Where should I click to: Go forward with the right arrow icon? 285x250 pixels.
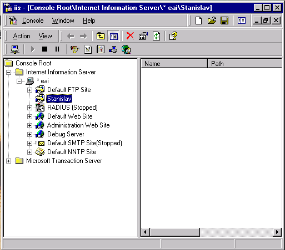click(x=83, y=36)
